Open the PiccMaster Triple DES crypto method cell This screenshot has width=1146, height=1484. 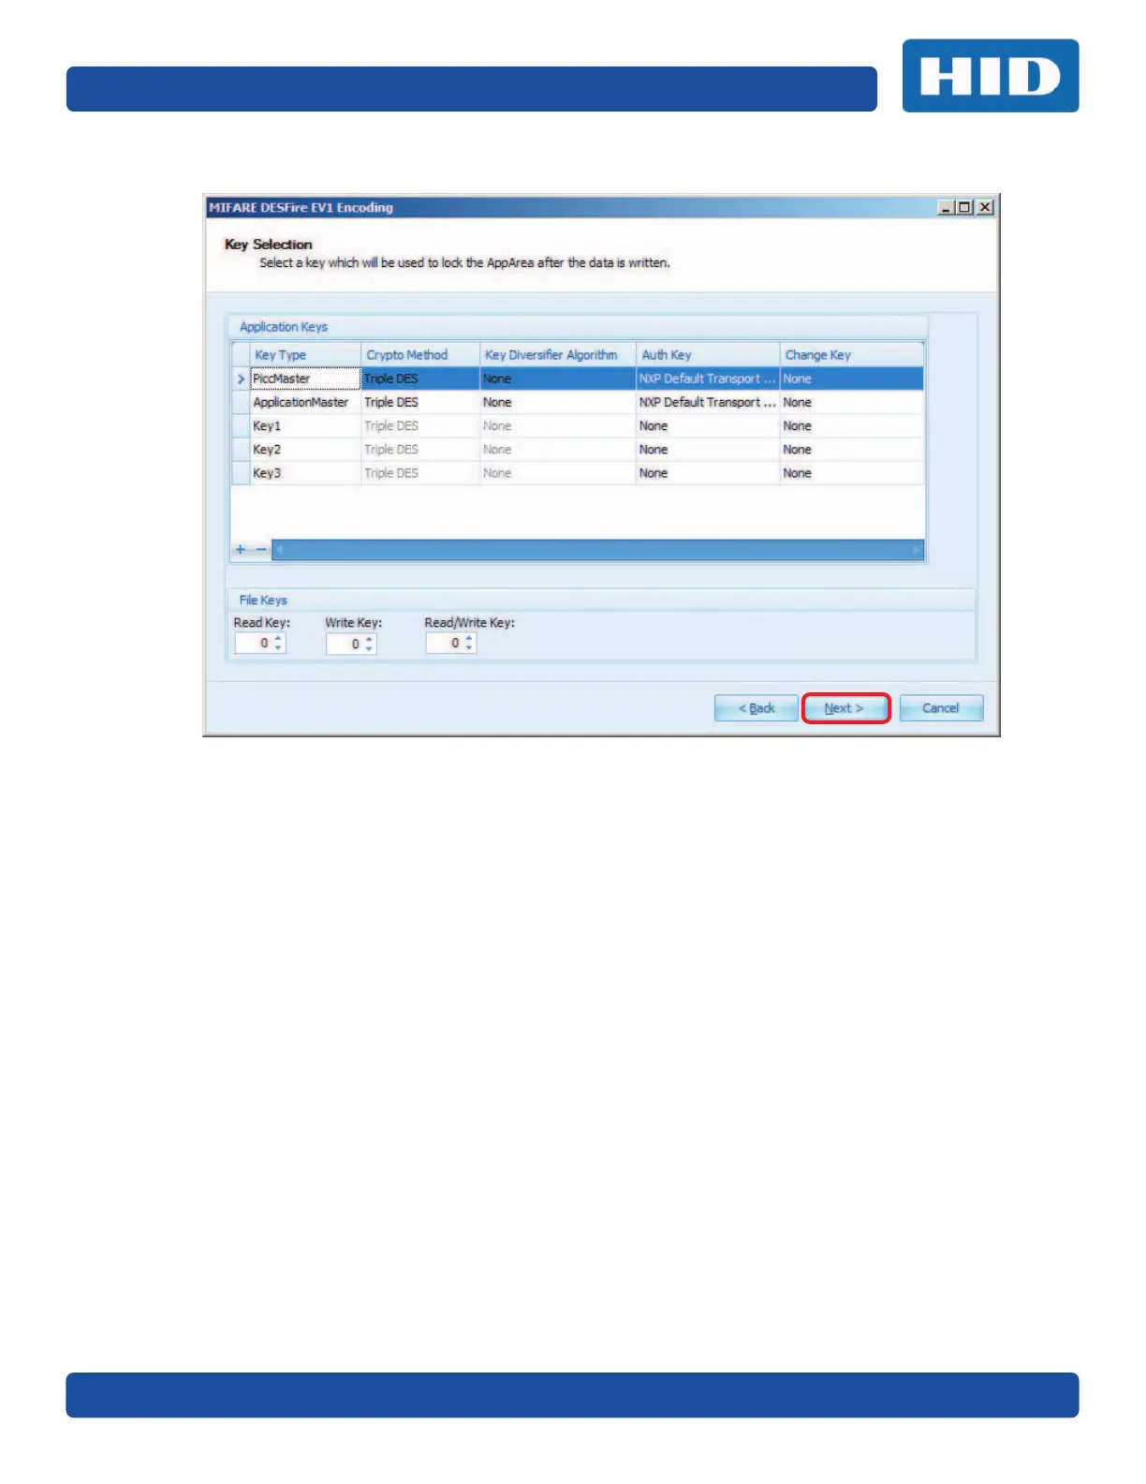(x=420, y=378)
